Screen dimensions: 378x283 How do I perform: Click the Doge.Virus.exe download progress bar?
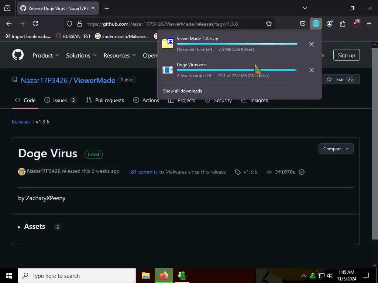point(237,70)
